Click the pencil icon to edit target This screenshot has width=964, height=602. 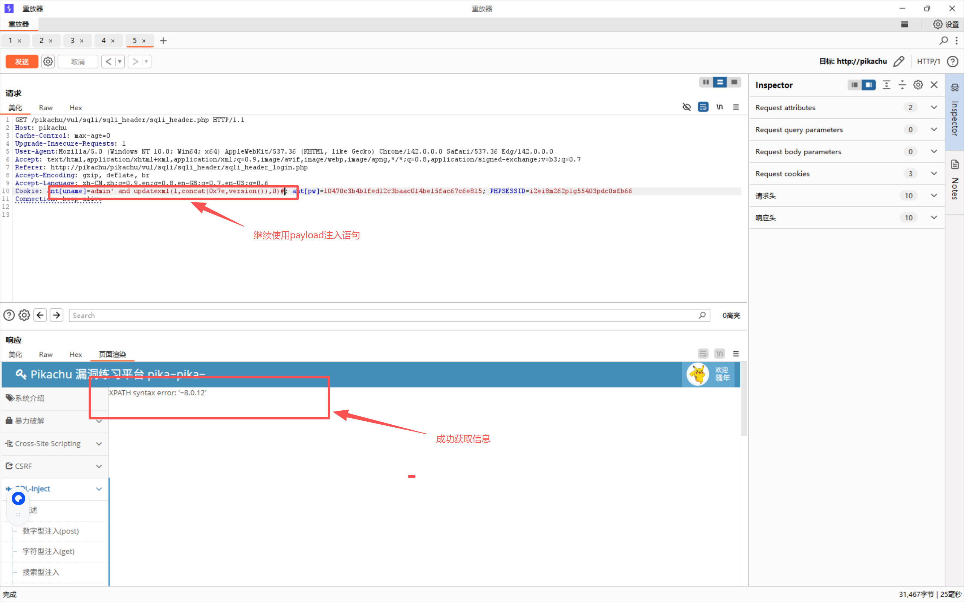(899, 61)
